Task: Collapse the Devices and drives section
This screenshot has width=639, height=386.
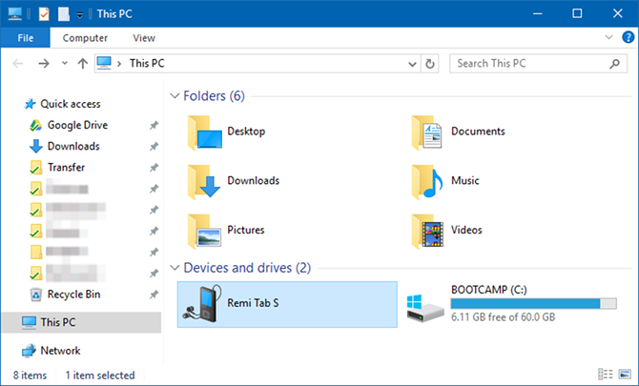Action: 175,268
